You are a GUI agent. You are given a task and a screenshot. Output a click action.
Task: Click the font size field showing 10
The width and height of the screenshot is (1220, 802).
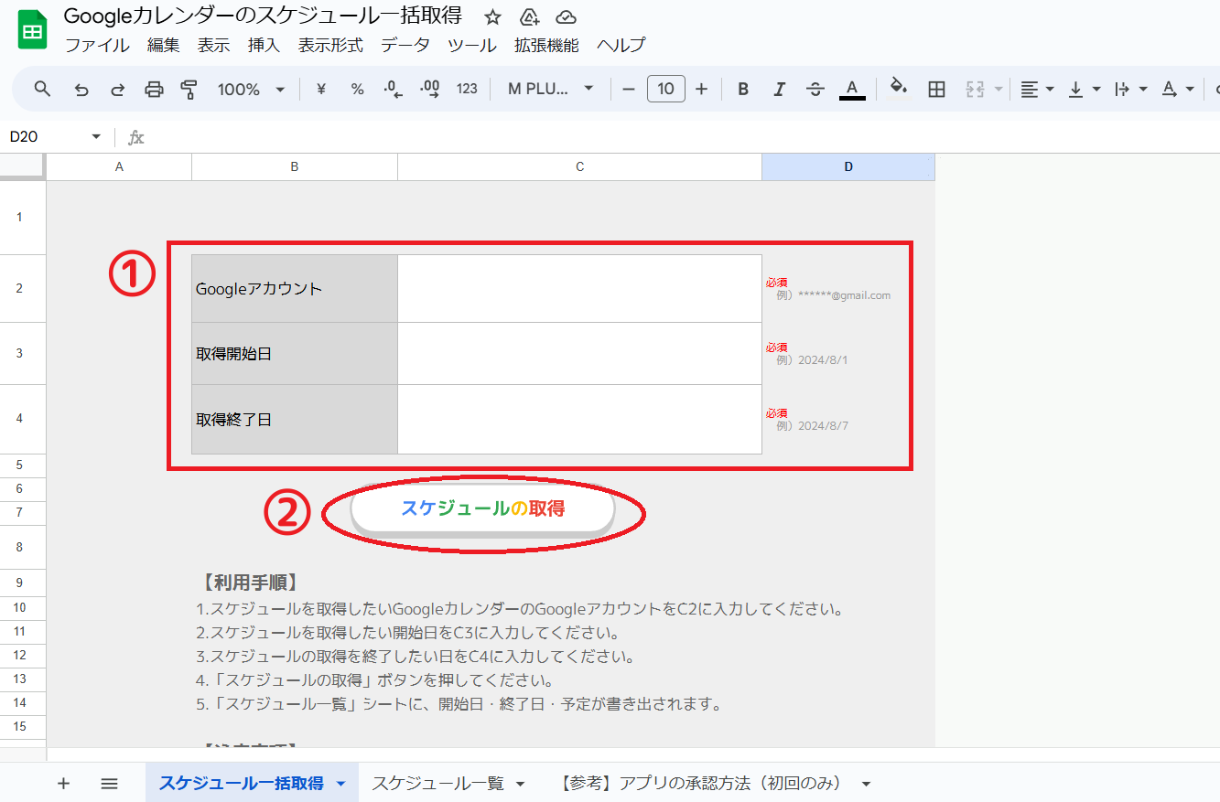[x=666, y=89]
